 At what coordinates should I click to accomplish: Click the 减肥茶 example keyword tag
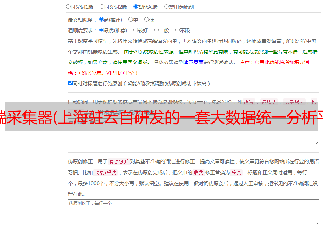point(269,102)
